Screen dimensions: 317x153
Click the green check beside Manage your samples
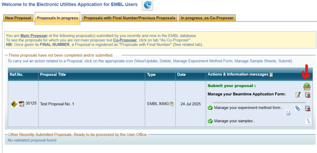click(210, 121)
